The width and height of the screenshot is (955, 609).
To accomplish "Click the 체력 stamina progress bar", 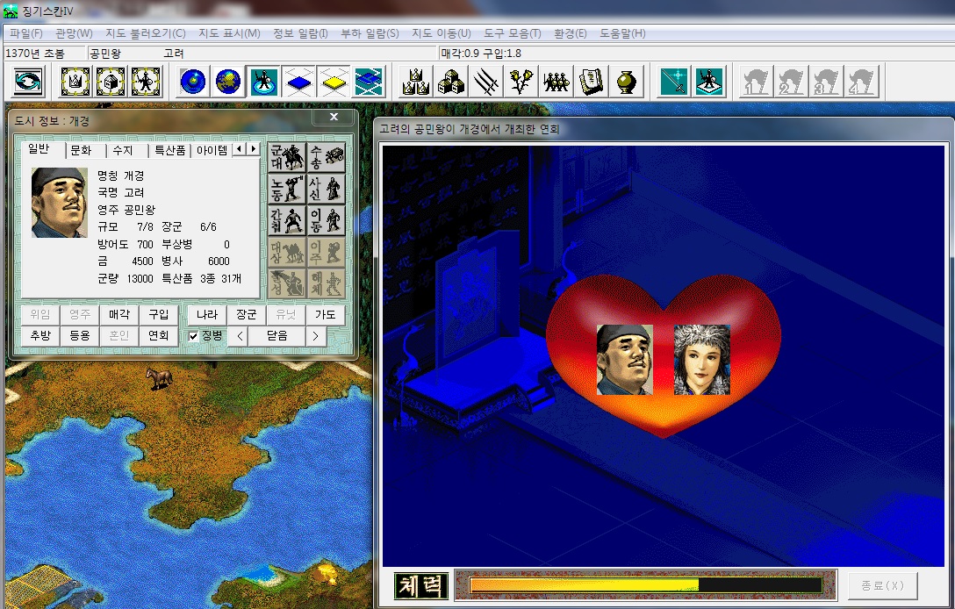I will [x=646, y=585].
